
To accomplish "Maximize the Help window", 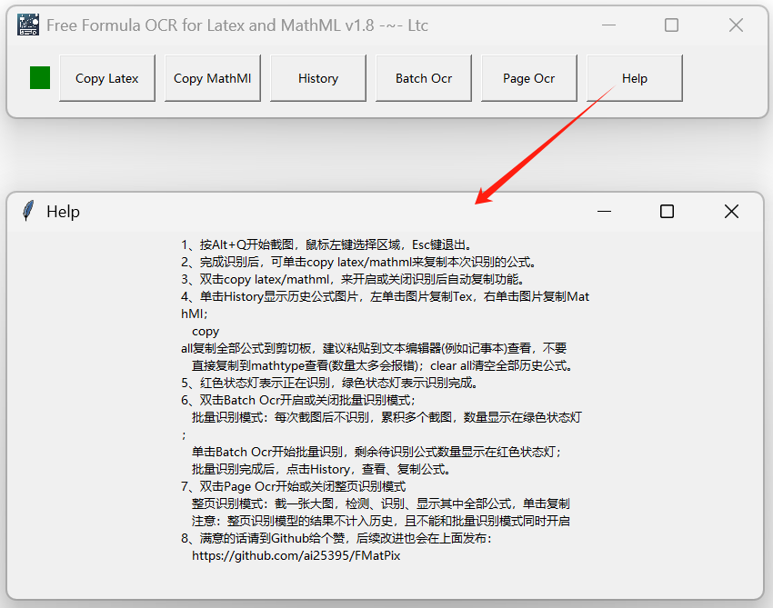I will (x=667, y=212).
